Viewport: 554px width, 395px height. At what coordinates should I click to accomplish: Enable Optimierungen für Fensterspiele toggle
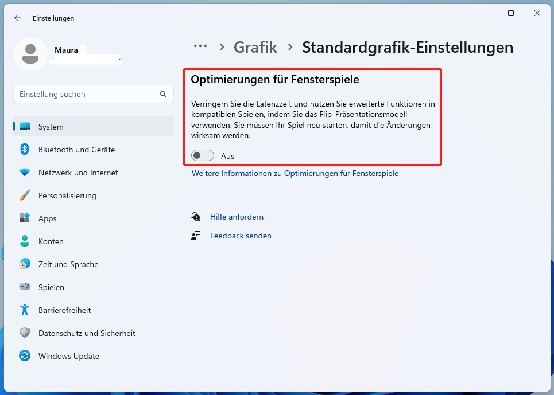(x=202, y=155)
